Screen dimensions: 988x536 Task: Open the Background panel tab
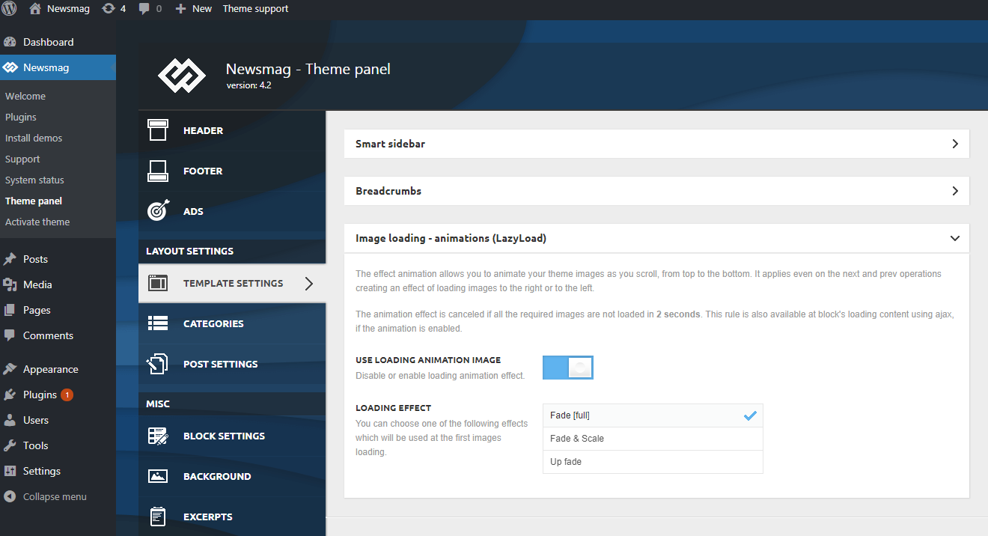tap(232, 476)
